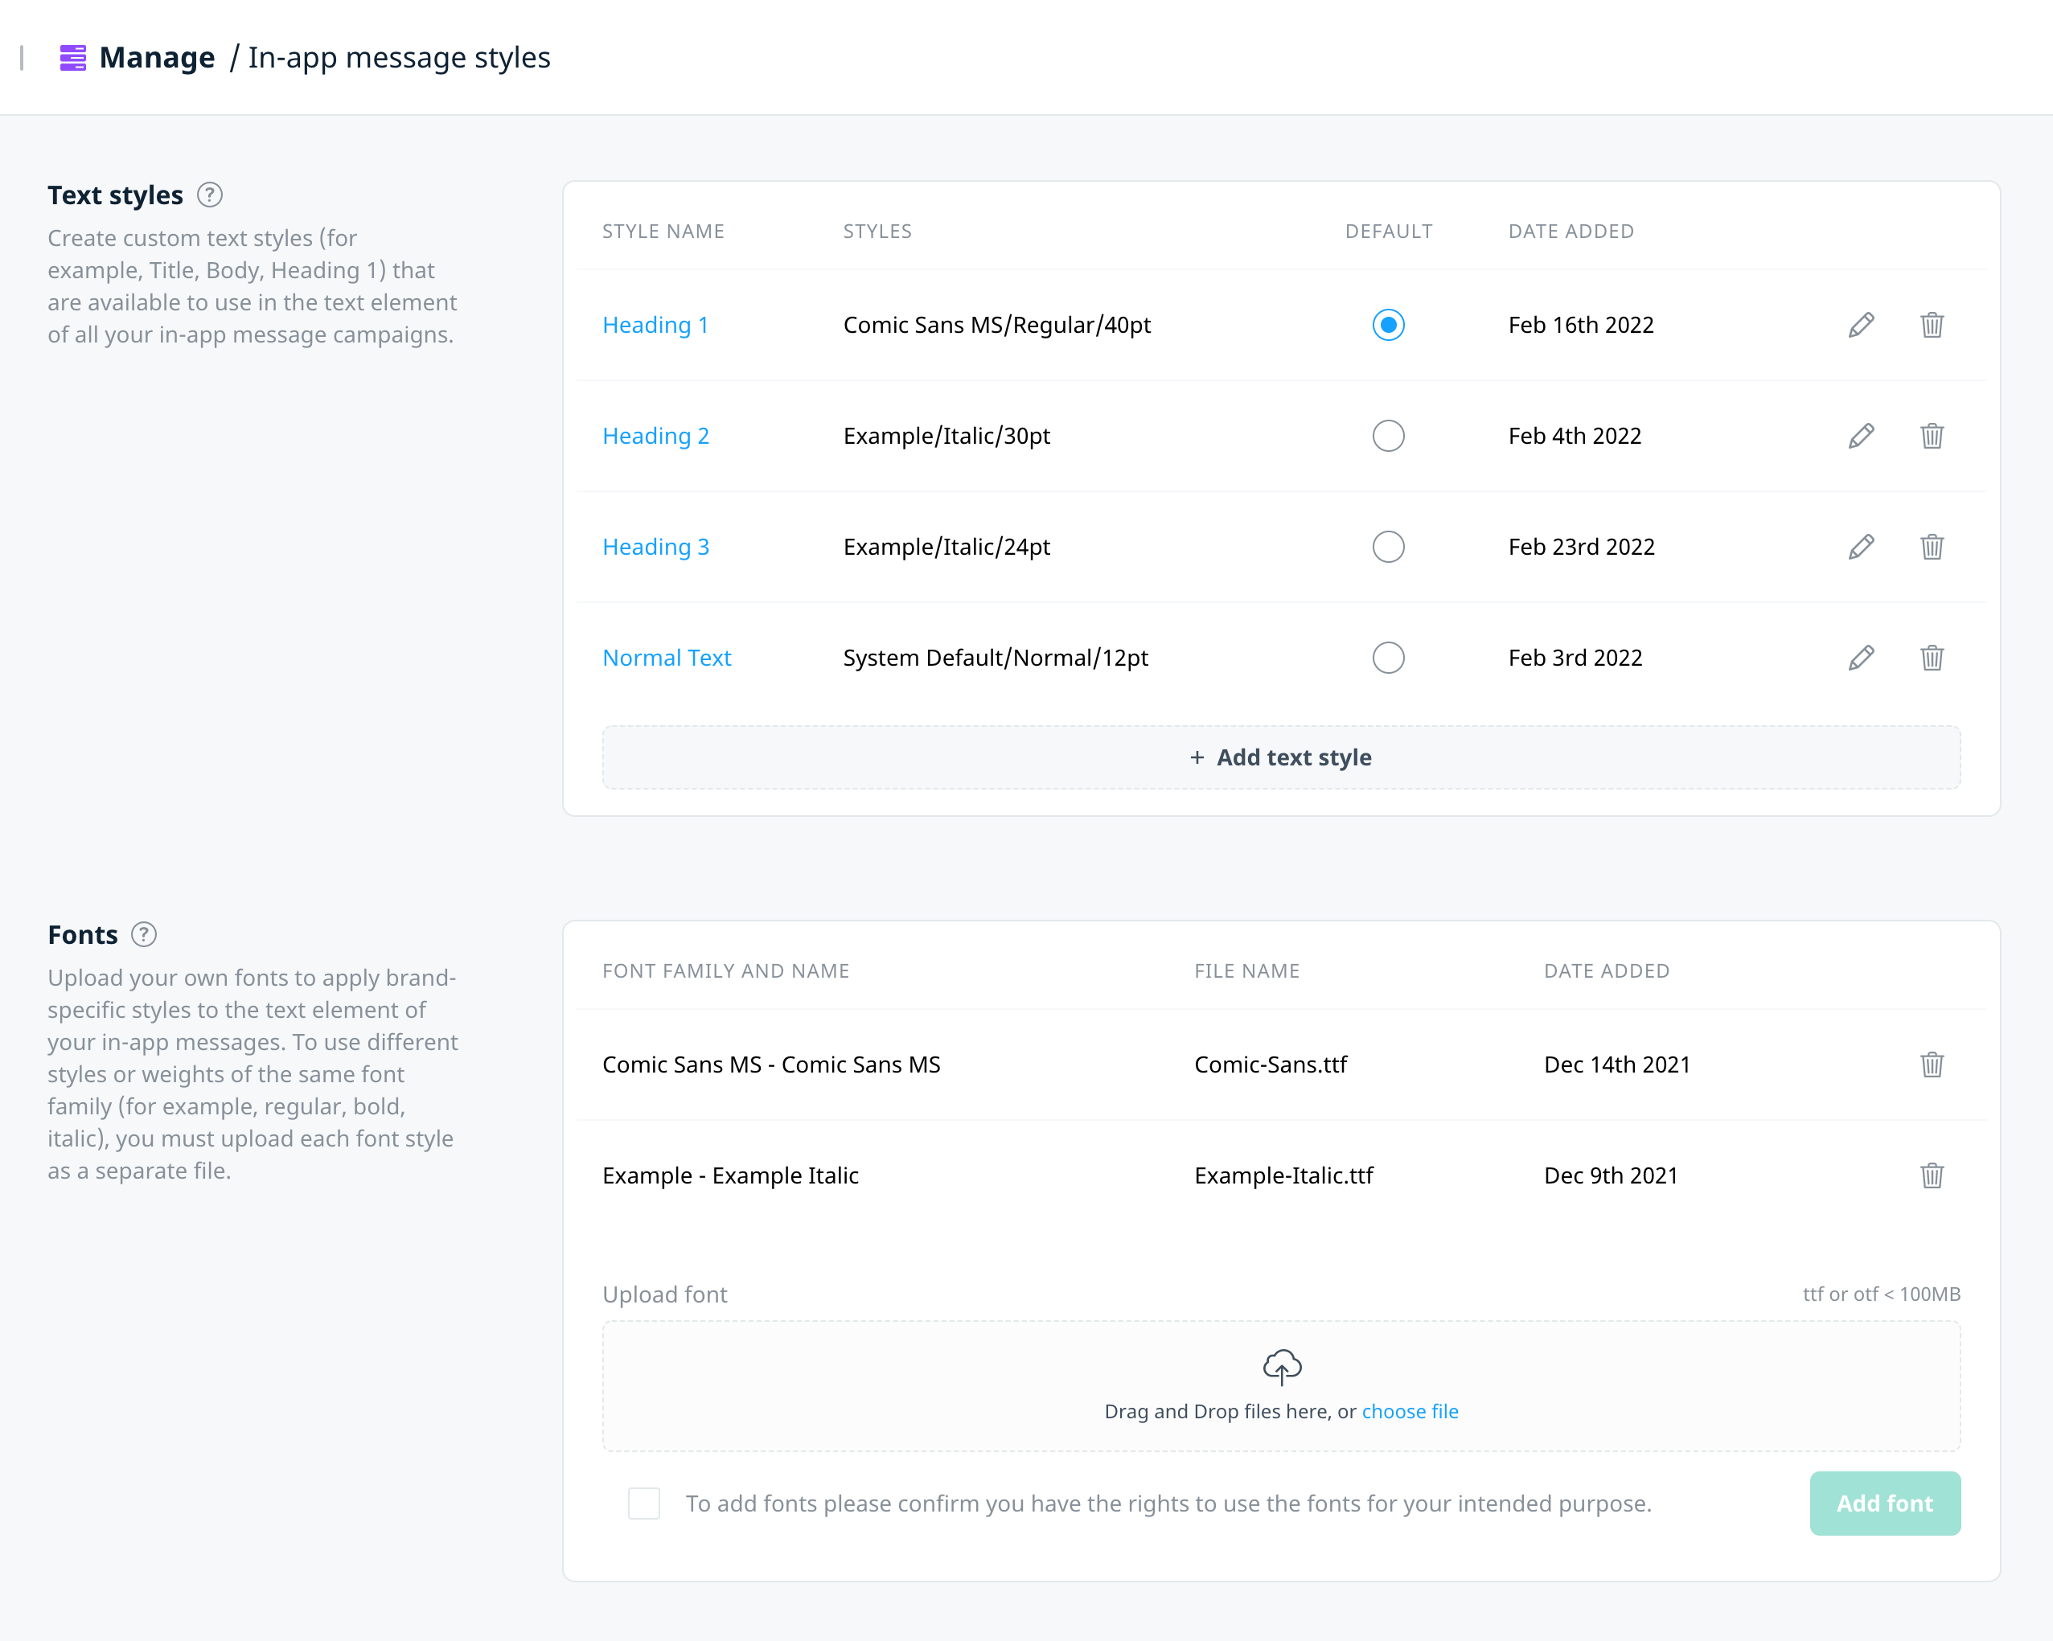Click the Fonts DATE ADDED column header
Viewport: 2053px width, 1641px height.
click(x=1607, y=971)
